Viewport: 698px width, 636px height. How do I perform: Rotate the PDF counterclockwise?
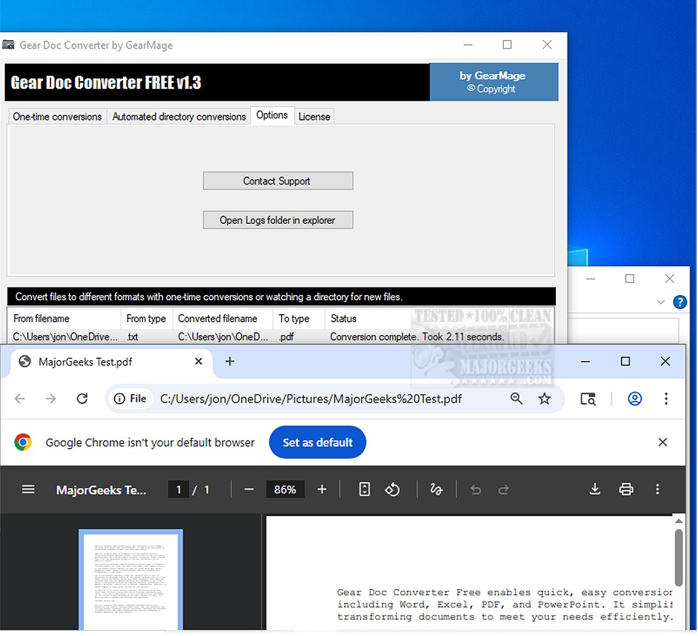coord(392,489)
